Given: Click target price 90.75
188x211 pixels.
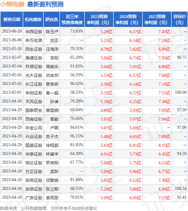Looking at the screenshot, I should coord(182,58).
